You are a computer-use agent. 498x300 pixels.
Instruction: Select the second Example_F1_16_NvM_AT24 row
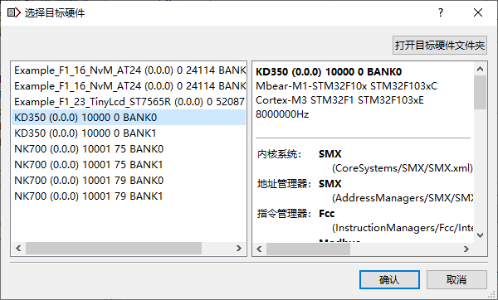pos(129,86)
